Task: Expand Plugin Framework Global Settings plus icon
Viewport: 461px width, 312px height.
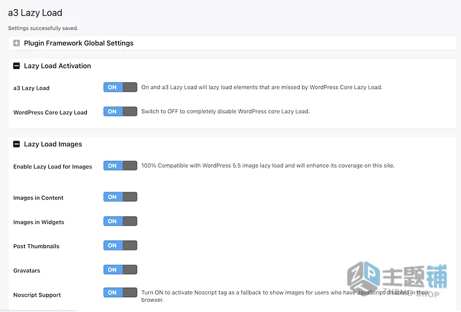Action: 17,43
